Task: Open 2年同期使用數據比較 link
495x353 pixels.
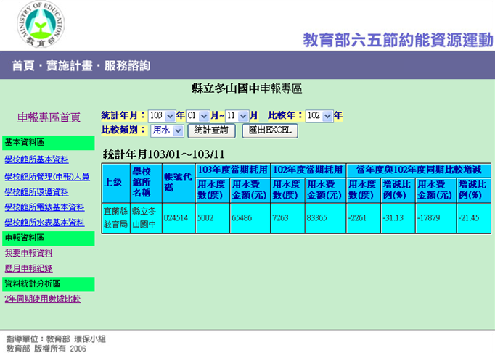Action: [42, 299]
